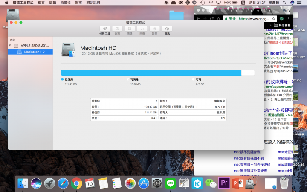
Task: Open Premiere Pro from the Dock
Action: point(224,183)
